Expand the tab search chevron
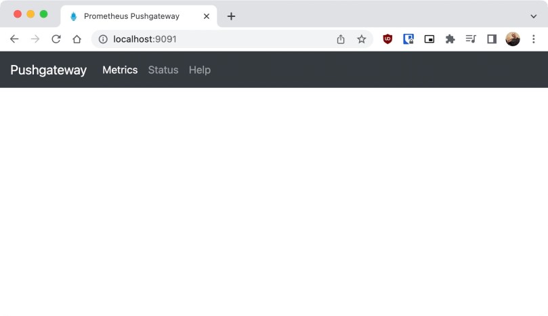548x316 pixels. [534, 16]
